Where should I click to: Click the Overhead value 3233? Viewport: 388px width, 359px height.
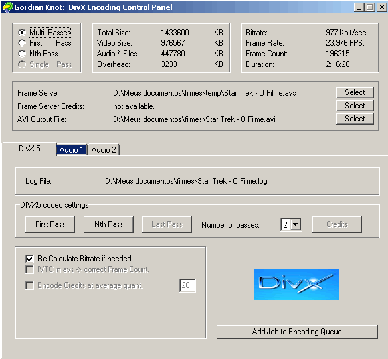[x=169, y=64]
